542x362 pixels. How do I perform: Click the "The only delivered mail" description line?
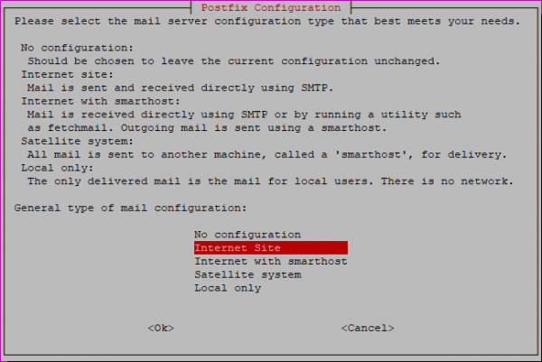tap(270, 181)
